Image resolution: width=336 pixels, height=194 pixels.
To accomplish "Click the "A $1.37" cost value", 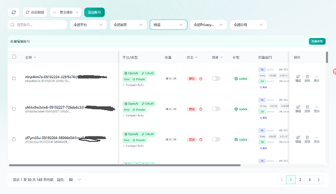I will [x=284, y=136].
